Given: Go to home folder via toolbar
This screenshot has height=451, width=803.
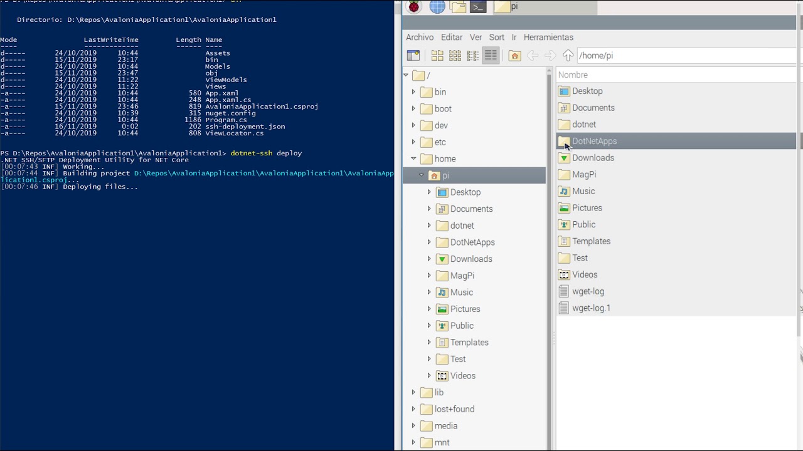Looking at the screenshot, I should [514, 55].
